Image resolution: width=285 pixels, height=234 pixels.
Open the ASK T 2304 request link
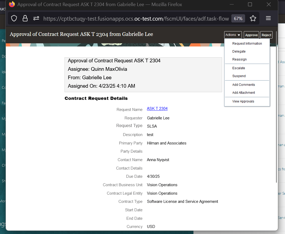tap(157, 108)
